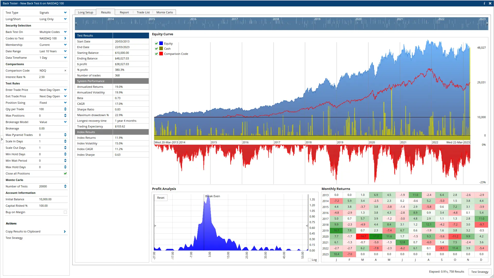
Task: Open Membership dropdown
Action: 65,45
